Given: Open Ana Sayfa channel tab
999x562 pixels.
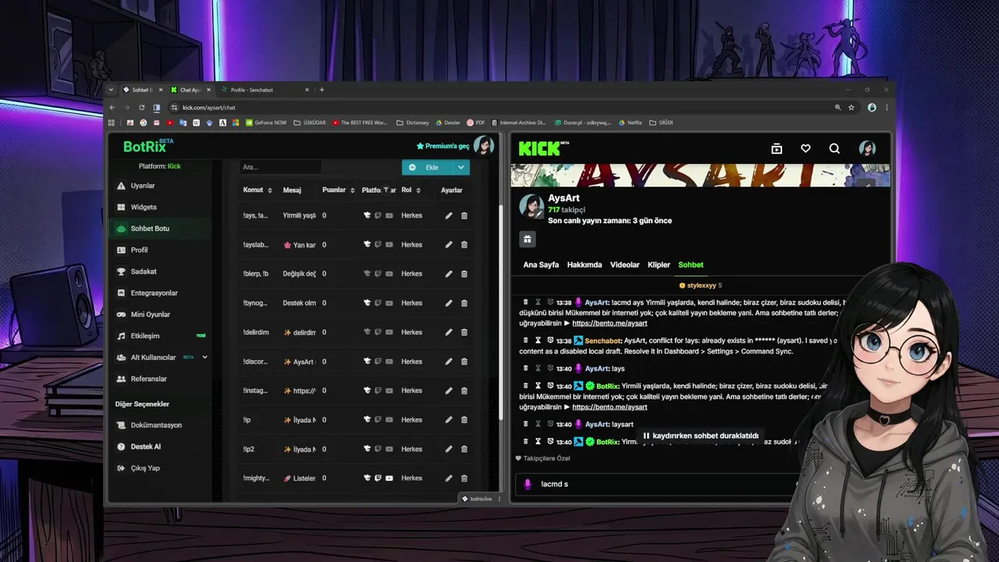Looking at the screenshot, I should 541,265.
